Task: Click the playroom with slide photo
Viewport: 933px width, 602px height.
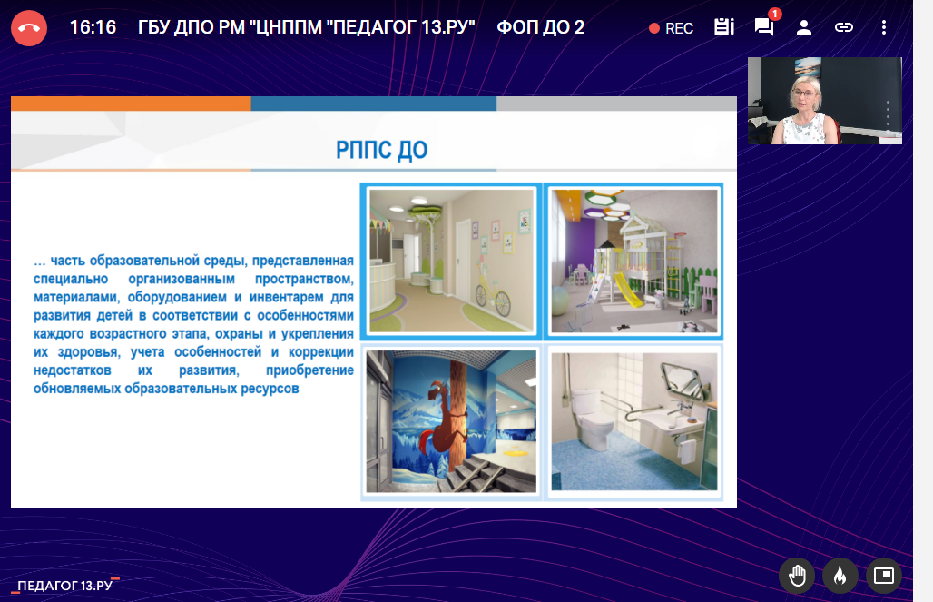Action: point(633,261)
